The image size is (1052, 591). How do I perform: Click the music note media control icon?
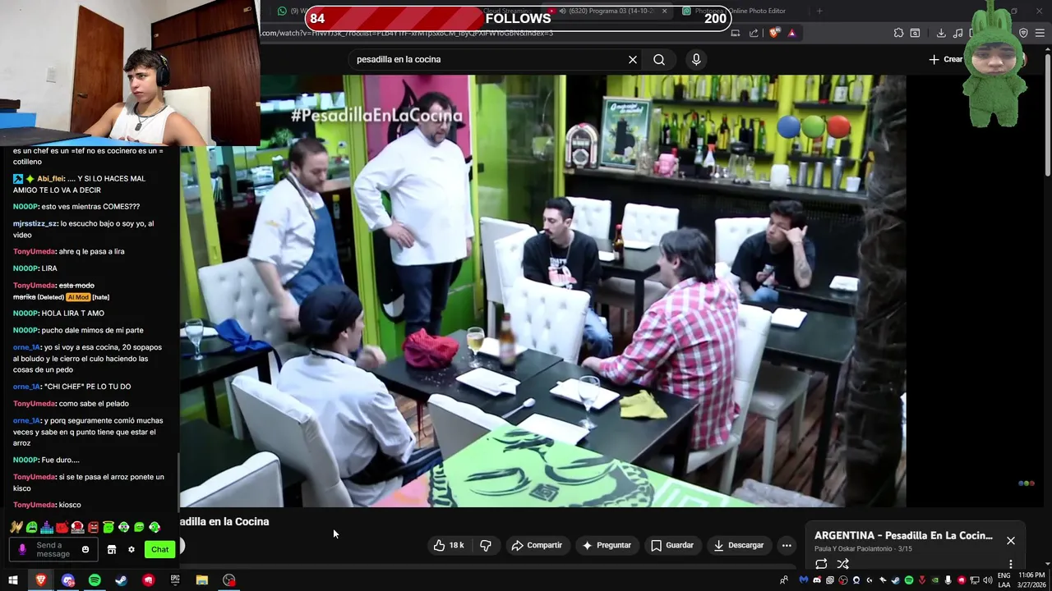[x=957, y=33]
